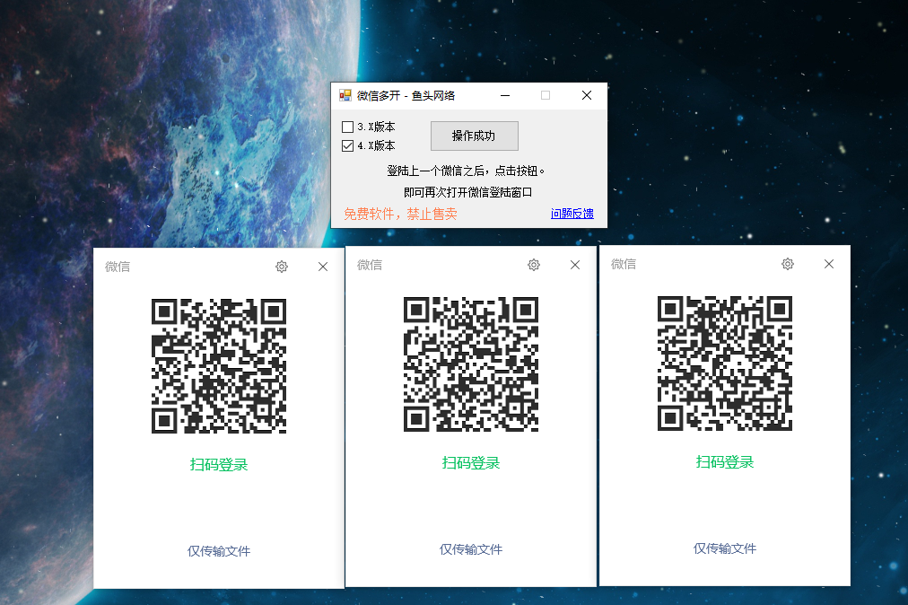
Task: Click 仅传输文件 in right WeChat window
Action: 725,548
